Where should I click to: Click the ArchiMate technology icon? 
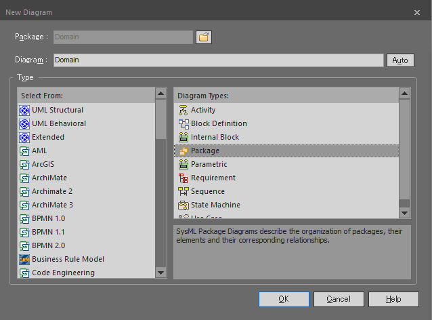[x=24, y=178]
